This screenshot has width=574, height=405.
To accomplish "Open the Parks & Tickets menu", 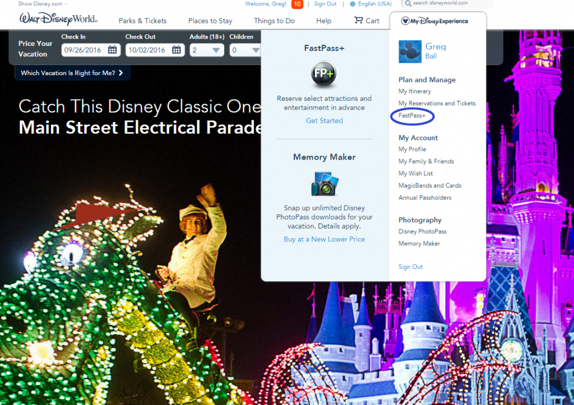I will [142, 21].
